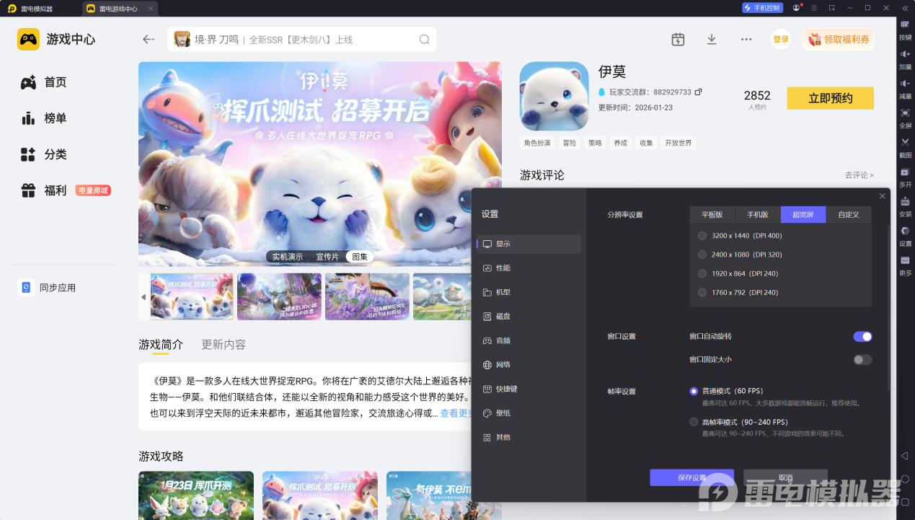915x520 pixels.
Task: Click the 立即预约 reserve button
Action: (830, 98)
